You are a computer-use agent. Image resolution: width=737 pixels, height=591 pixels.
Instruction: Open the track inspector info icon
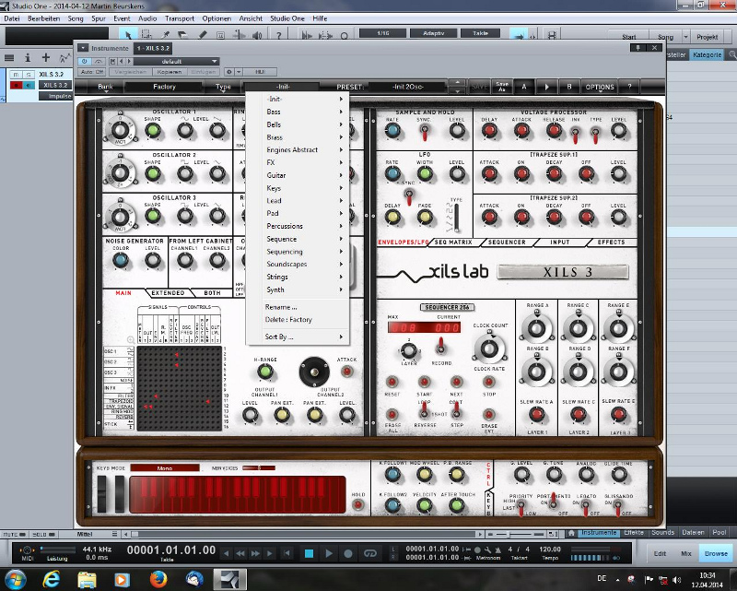[x=28, y=58]
